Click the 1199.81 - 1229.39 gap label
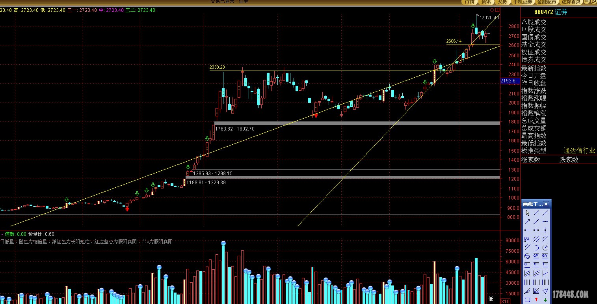Screen dimensions: 597x304 pos(206,183)
